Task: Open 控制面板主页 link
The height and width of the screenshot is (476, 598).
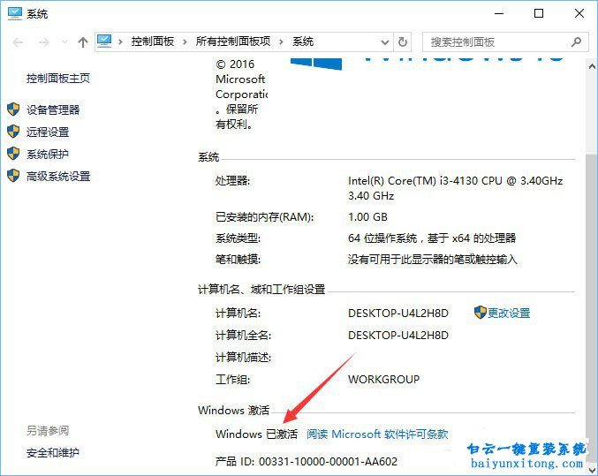Action: pos(58,79)
